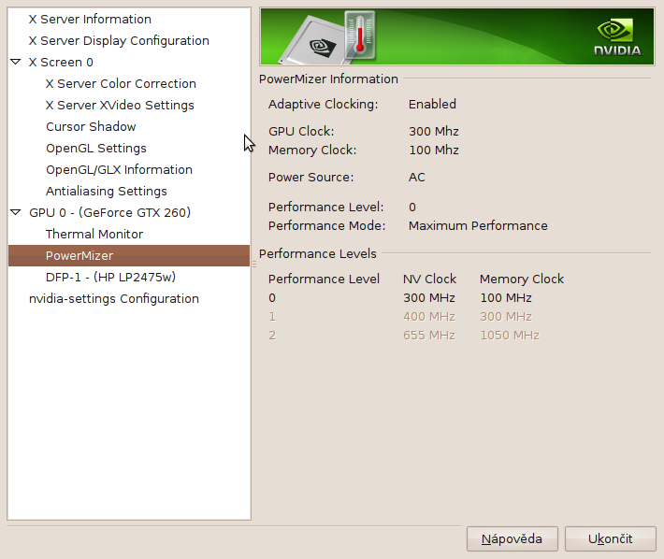Image resolution: width=664 pixels, height=559 pixels.
Task: Click the 'Performance Mode:' label
Action: pyautogui.click(x=327, y=225)
